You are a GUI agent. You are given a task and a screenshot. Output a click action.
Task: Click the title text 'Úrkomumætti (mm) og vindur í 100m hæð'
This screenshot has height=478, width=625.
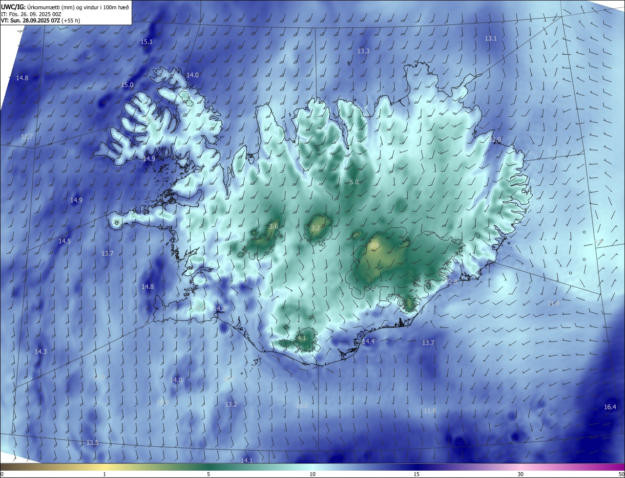[x=78, y=7]
